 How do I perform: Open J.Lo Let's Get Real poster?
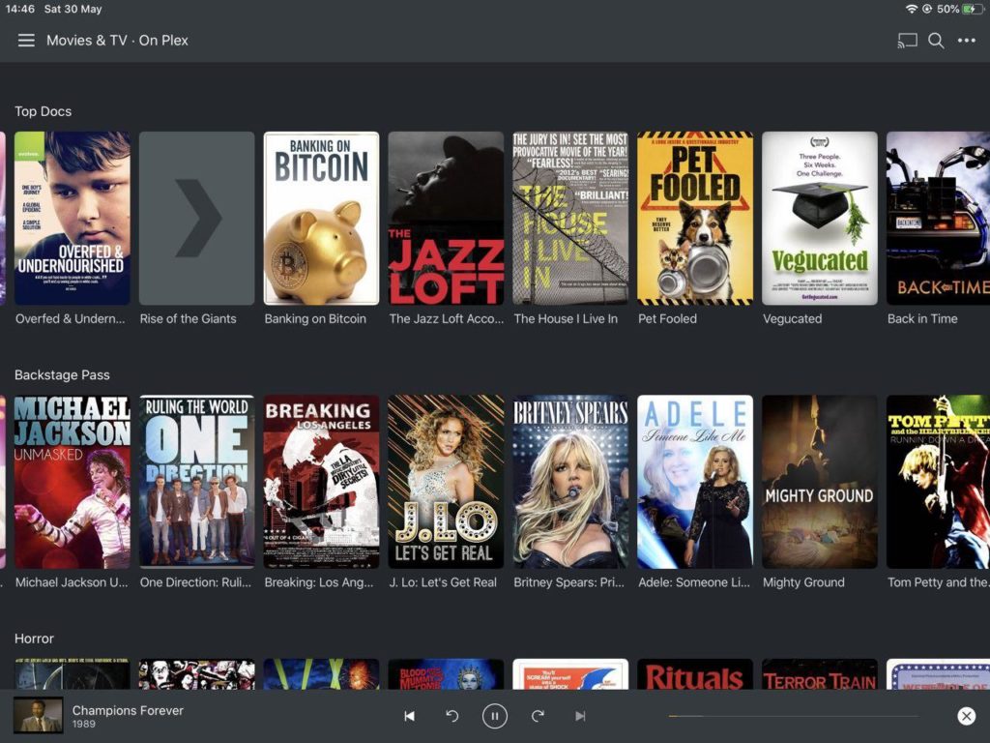[x=447, y=482]
